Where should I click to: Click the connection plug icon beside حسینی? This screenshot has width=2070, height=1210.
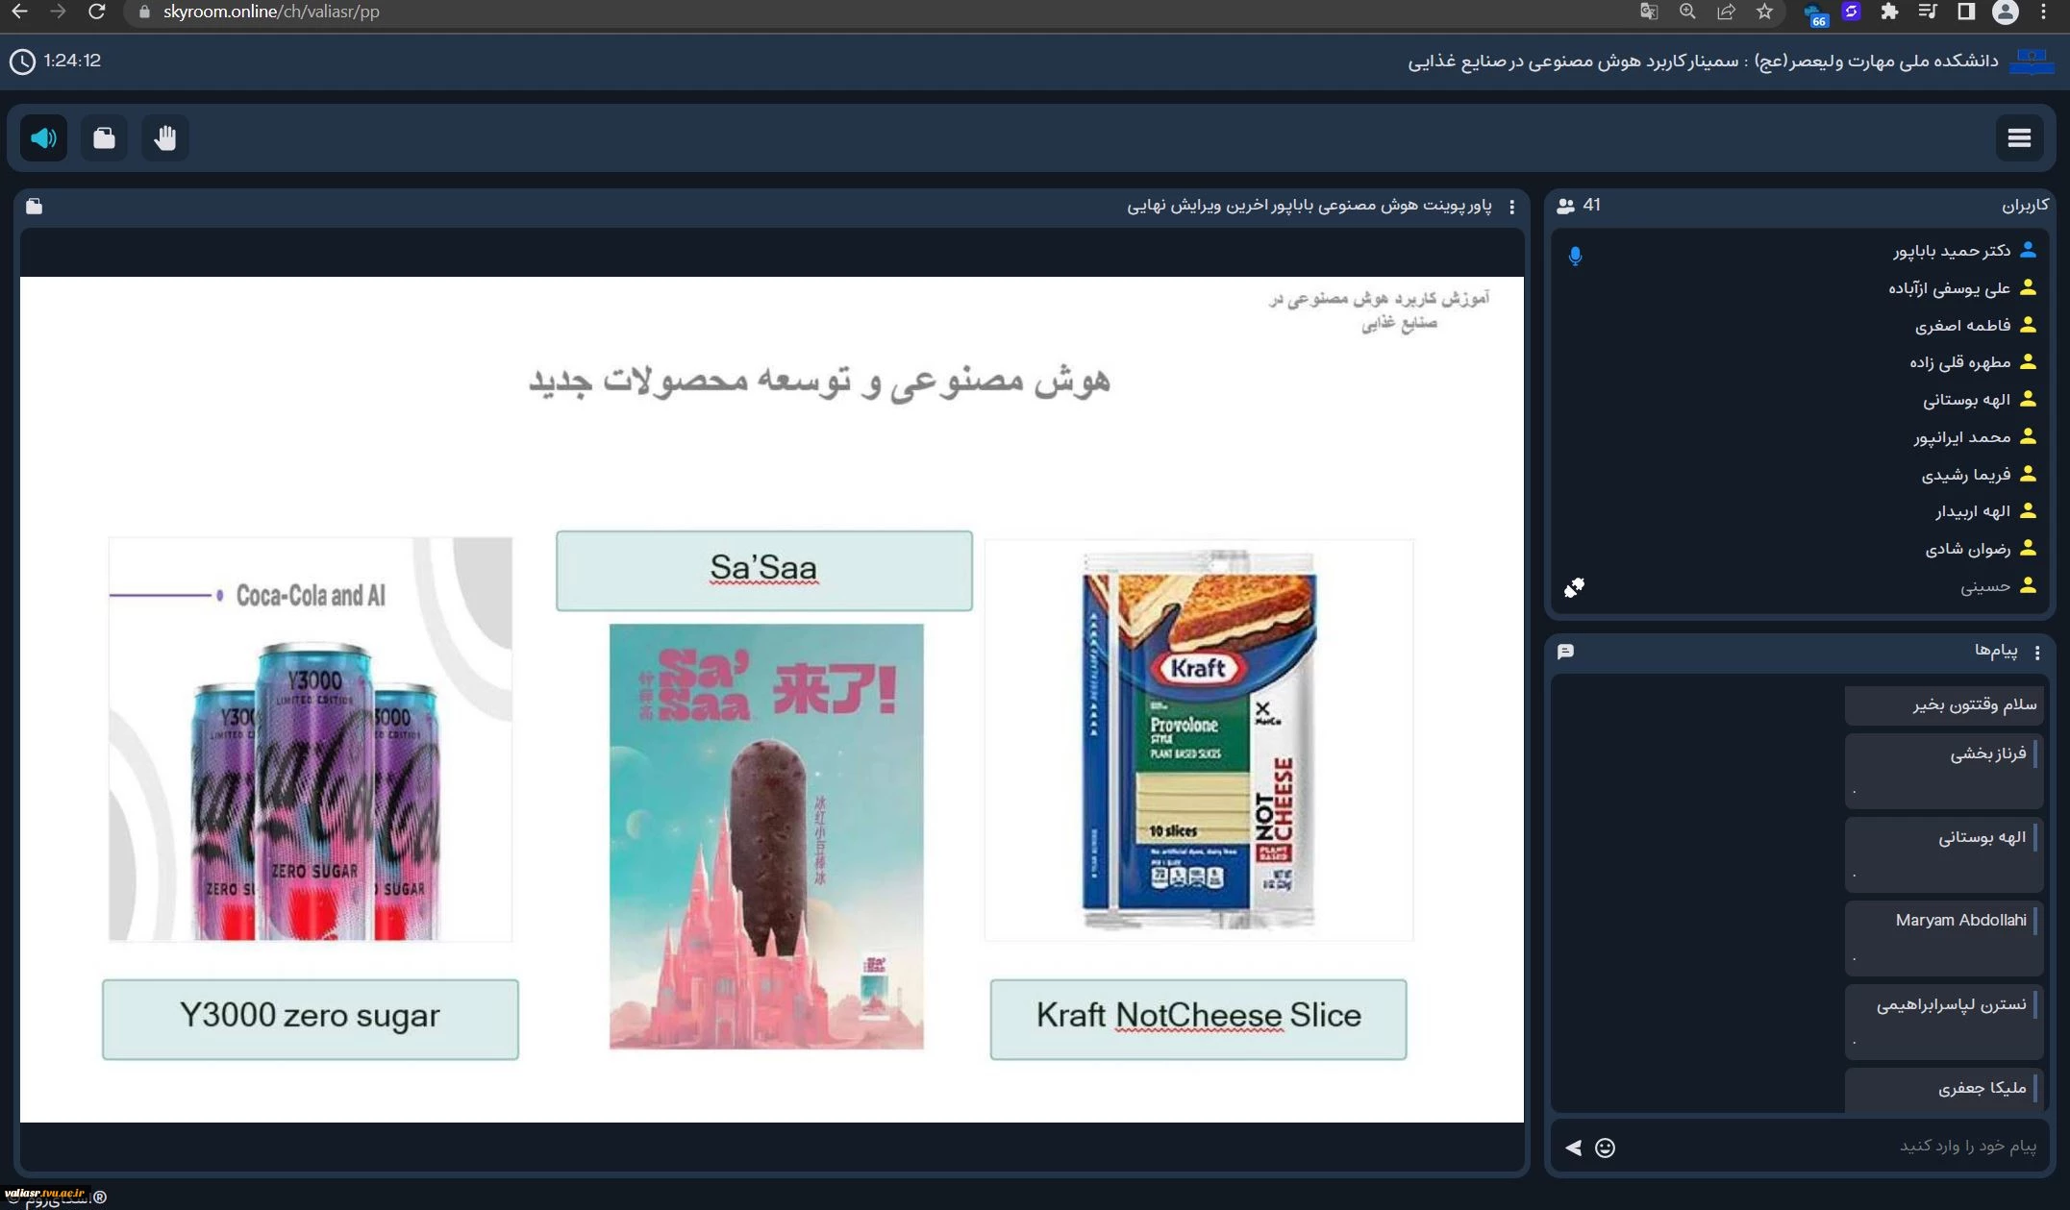click(1574, 587)
